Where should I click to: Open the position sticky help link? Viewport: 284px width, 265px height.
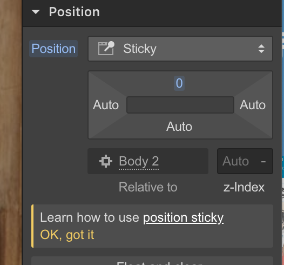pyautogui.click(x=183, y=217)
